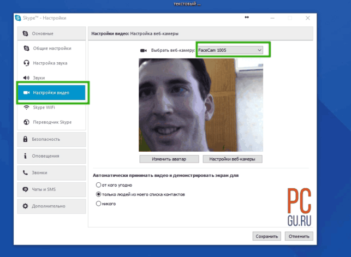Select the 'от кого угодно' radio option
Viewport: 351px width, 257px height.
[98, 185]
